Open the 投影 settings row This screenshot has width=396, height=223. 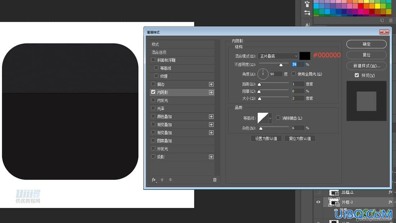[182, 157]
